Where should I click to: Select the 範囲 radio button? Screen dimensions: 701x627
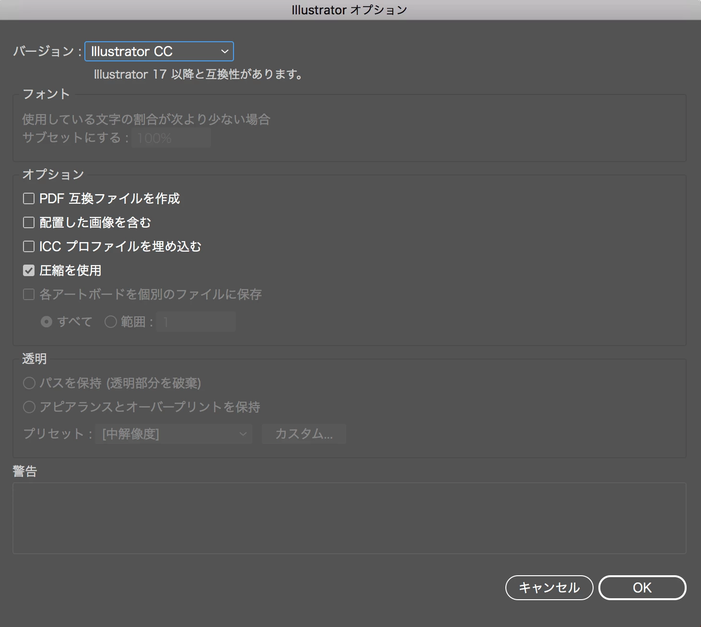111,322
